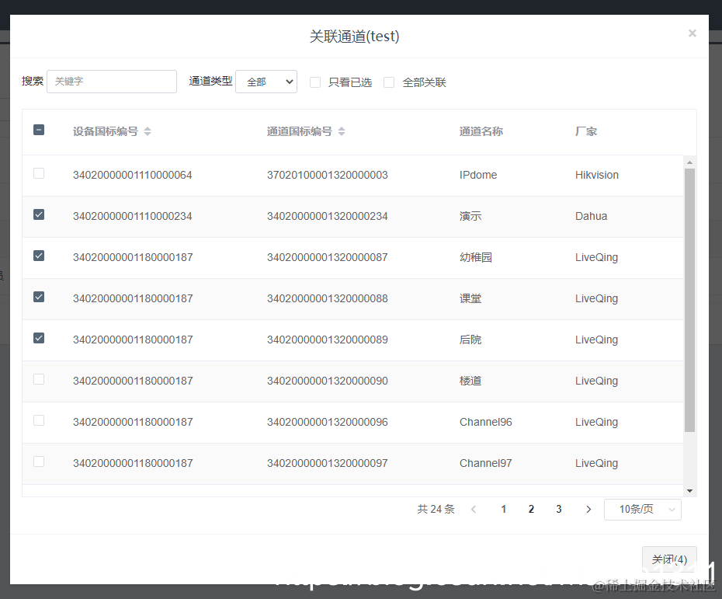Click channel ID 34020000001320000234
Image resolution: width=722 pixels, height=599 pixels.
328,216
